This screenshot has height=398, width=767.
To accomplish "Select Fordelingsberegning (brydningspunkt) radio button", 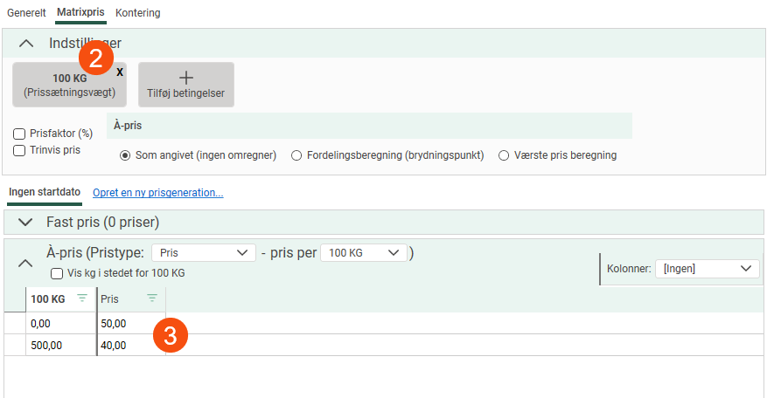I will tap(296, 155).
